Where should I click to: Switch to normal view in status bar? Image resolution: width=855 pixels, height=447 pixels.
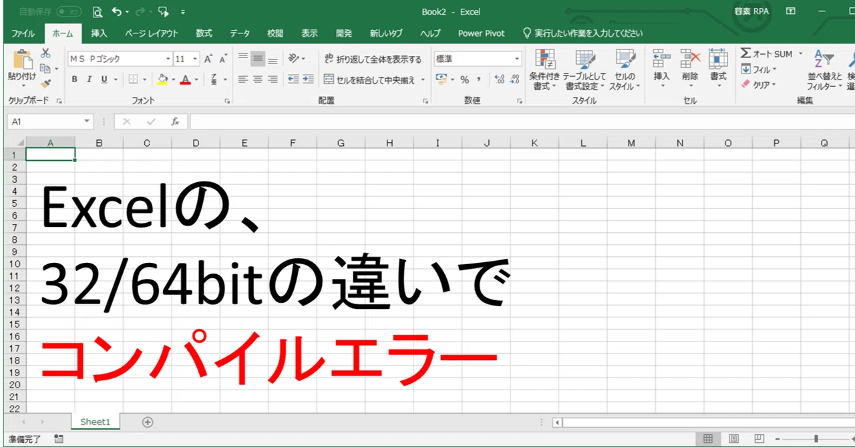coord(708,438)
